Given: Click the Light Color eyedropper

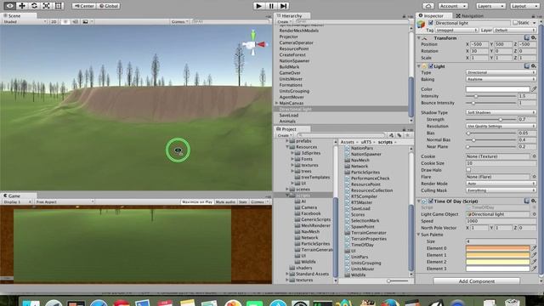Looking at the screenshot, I should (534, 89).
